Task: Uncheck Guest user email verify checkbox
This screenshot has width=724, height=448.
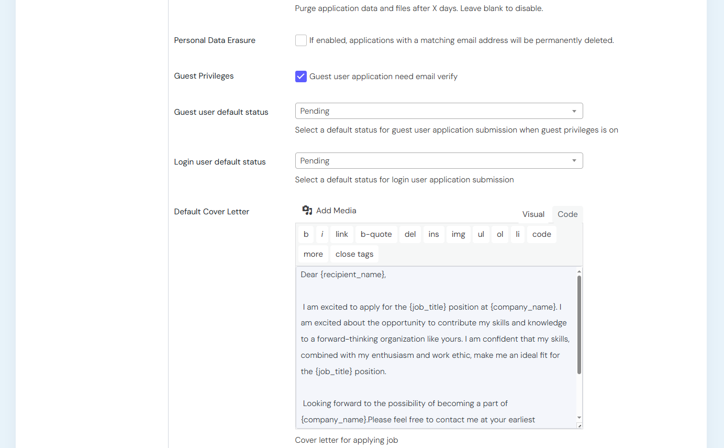Action: coord(301,77)
